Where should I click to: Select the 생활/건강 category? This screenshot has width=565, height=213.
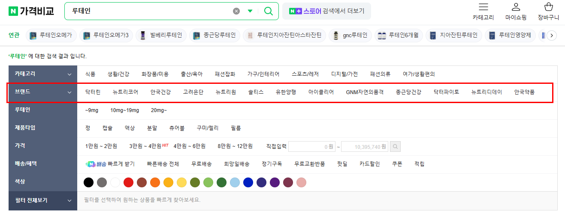(x=118, y=74)
